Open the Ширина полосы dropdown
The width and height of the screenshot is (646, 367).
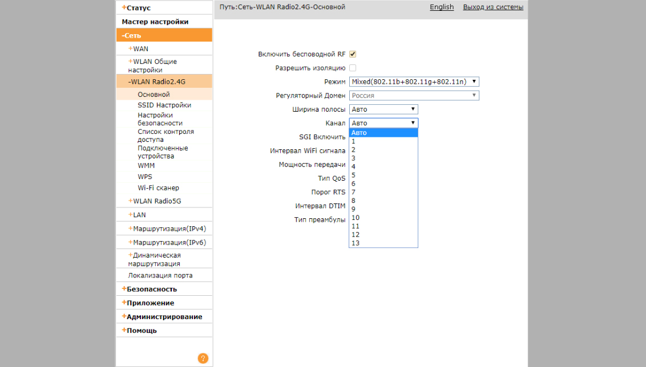click(x=383, y=109)
